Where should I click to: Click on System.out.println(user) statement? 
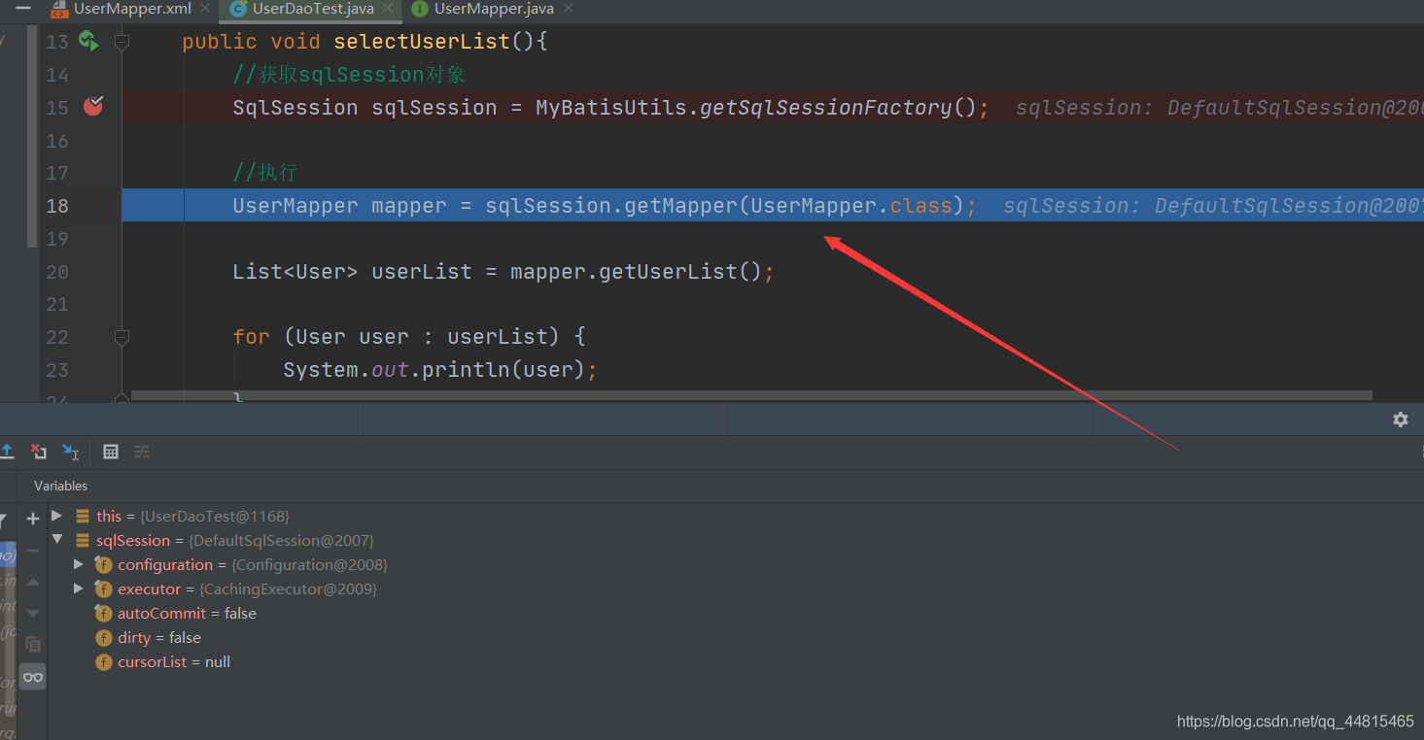tap(439, 370)
